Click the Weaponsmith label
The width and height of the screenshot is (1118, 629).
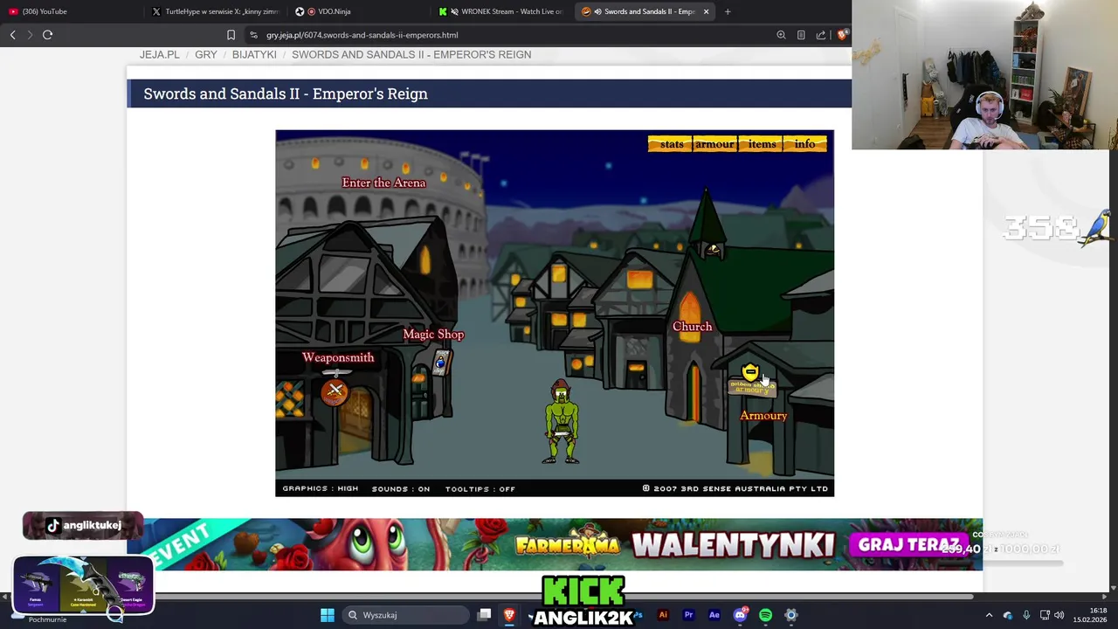tap(338, 357)
